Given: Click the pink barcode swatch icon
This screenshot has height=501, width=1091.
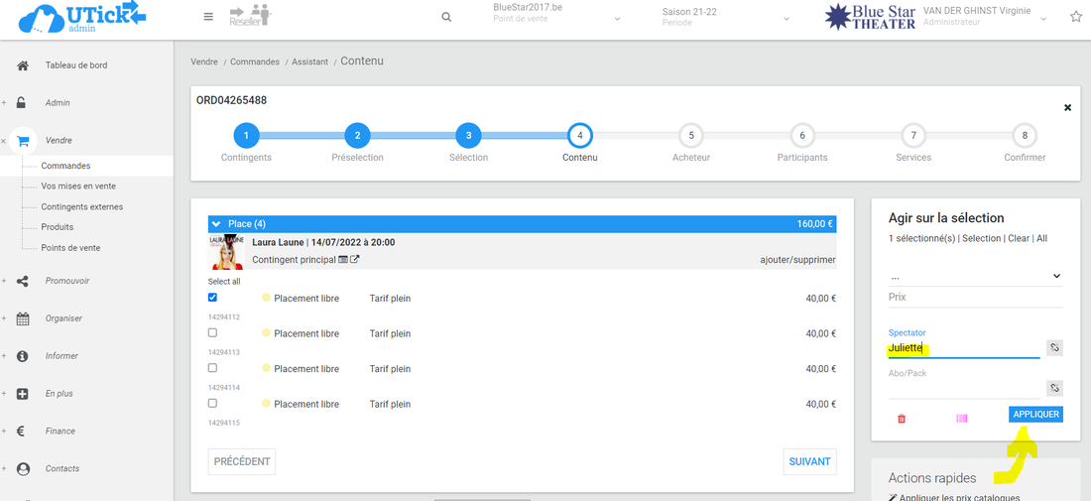Looking at the screenshot, I should coord(961,419).
